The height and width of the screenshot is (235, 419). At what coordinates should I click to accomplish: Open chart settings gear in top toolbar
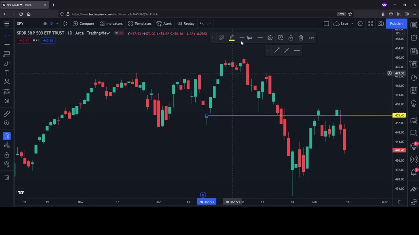[360, 23]
